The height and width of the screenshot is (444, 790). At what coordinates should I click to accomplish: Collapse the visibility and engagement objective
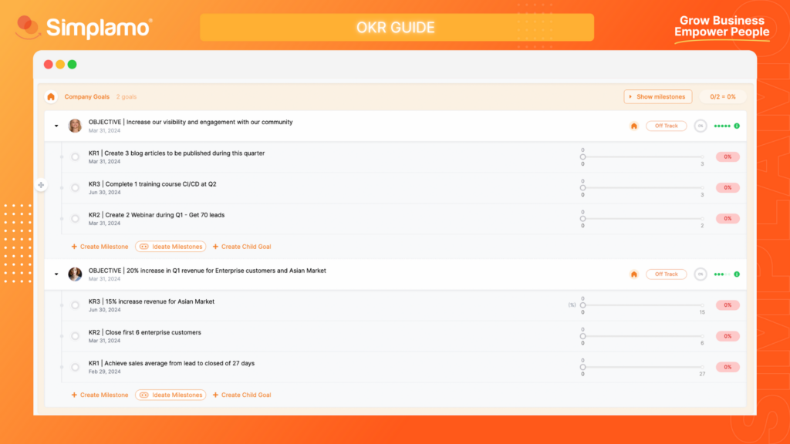point(56,125)
